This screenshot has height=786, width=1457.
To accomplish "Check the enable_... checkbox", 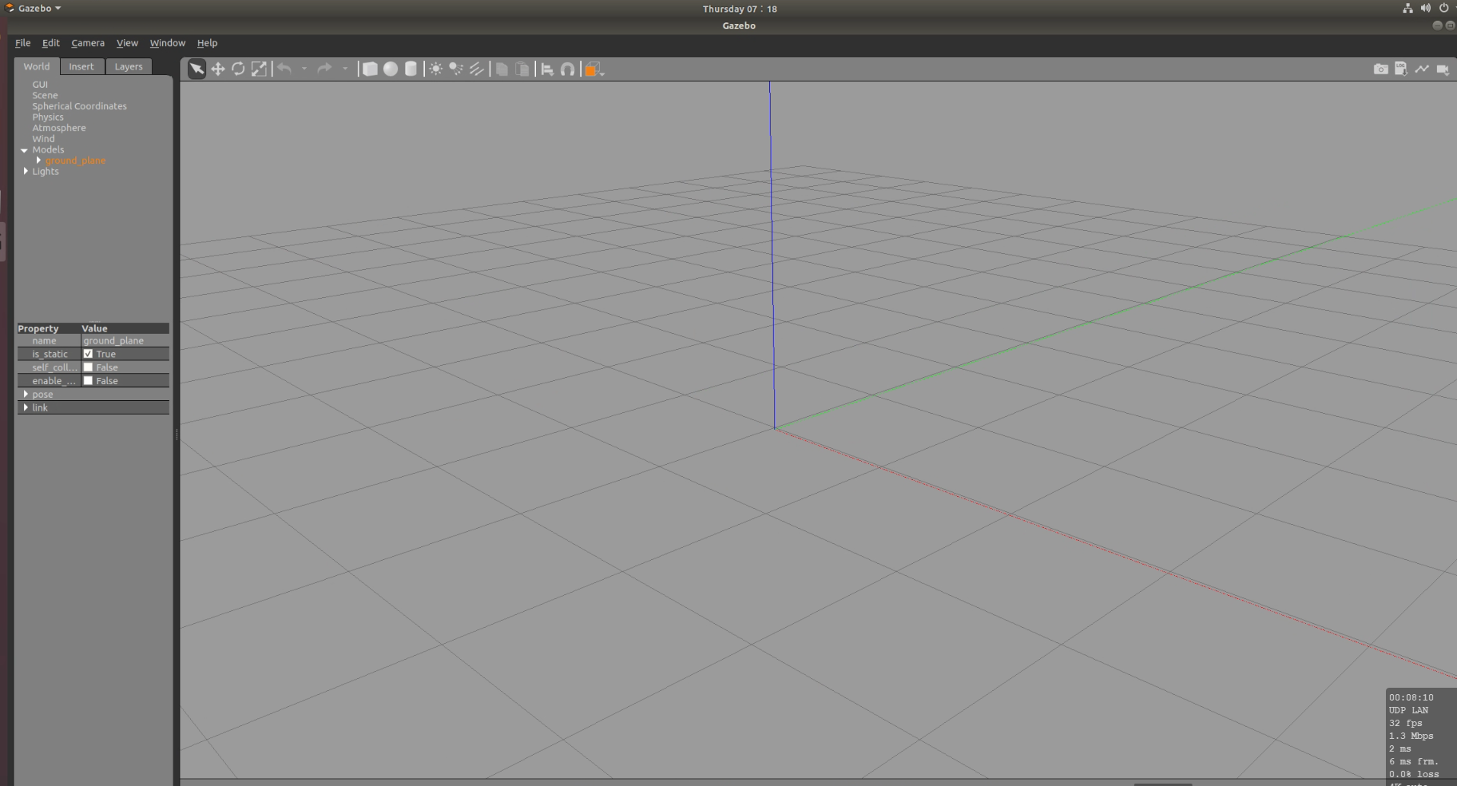I will tap(88, 381).
